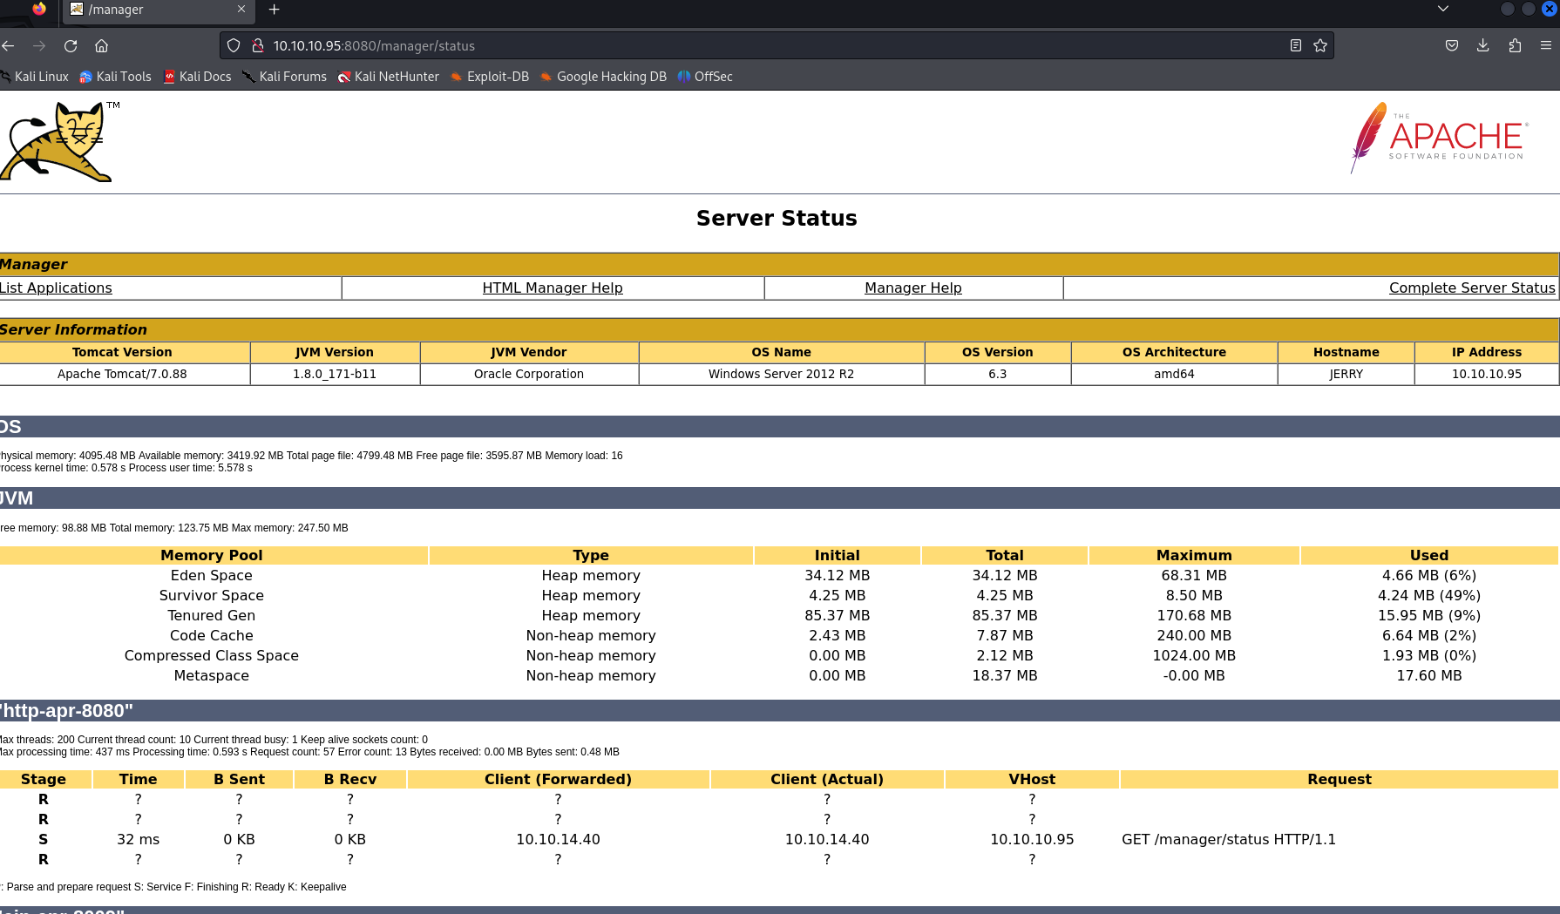Go to the browser home page
1560x914 pixels.
coord(102,46)
